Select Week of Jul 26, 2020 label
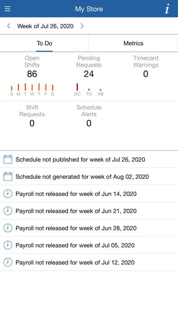 (45, 26)
